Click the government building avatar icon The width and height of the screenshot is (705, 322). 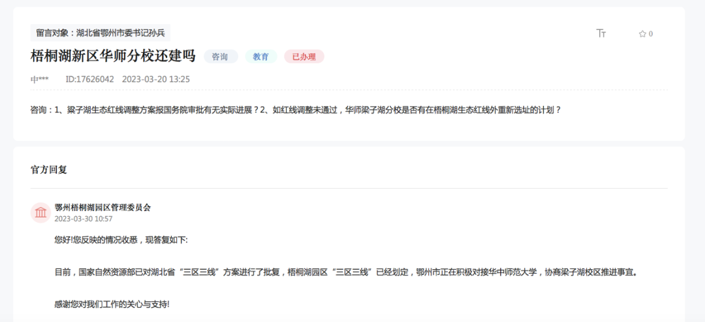tap(40, 213)
